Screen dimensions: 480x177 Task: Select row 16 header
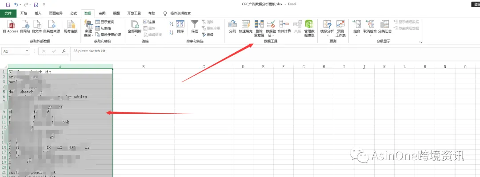pos(4,147)
